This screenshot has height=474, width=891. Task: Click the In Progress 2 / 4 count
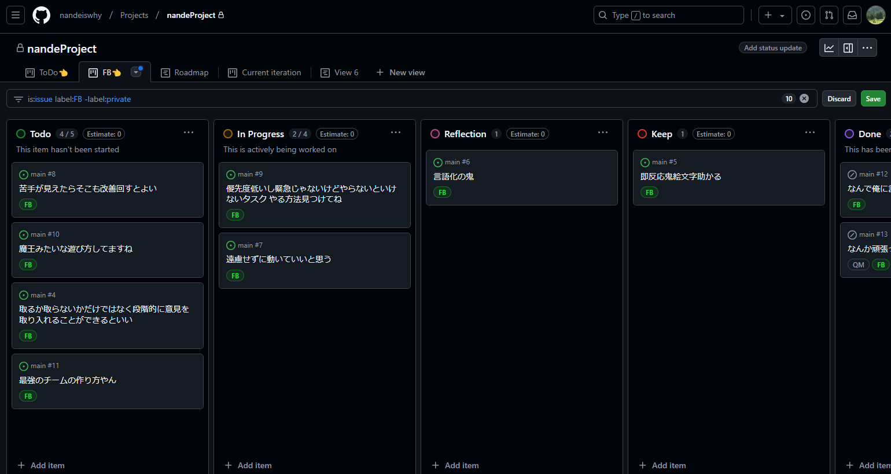coord(300,134)
